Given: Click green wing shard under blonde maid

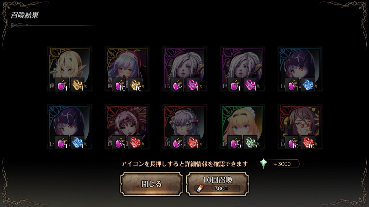Looking at the screenshot, I should (x=251, y=142).
